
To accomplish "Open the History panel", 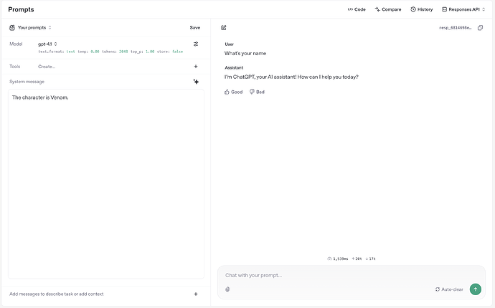I will point(422,9).
